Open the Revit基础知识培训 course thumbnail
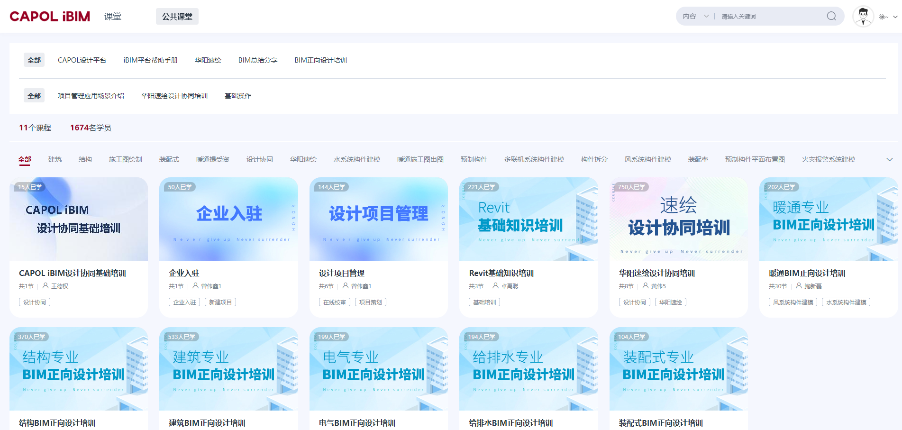This screenshot has height=430, width=902. [528, 219]
